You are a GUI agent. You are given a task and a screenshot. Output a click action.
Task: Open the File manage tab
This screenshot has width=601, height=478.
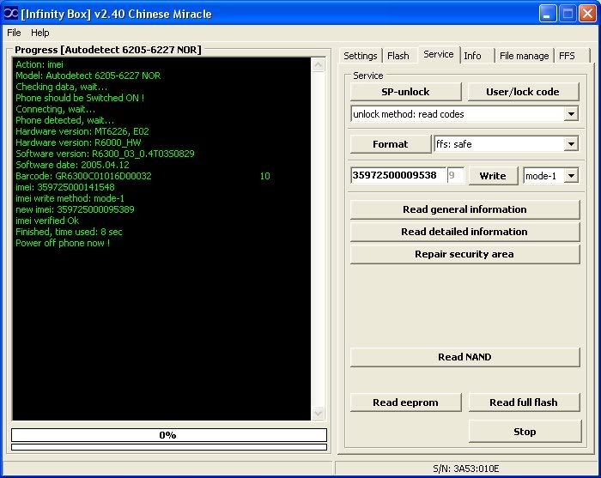(x=525, y=56)
